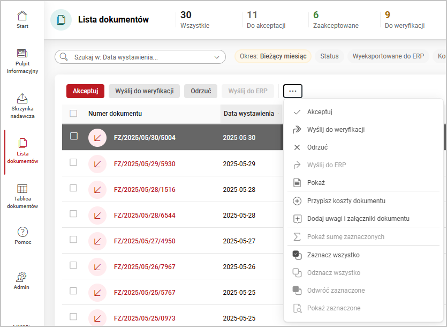Click the search magnifier icon
Screen dimensions: 447x327
coord(64,56)
